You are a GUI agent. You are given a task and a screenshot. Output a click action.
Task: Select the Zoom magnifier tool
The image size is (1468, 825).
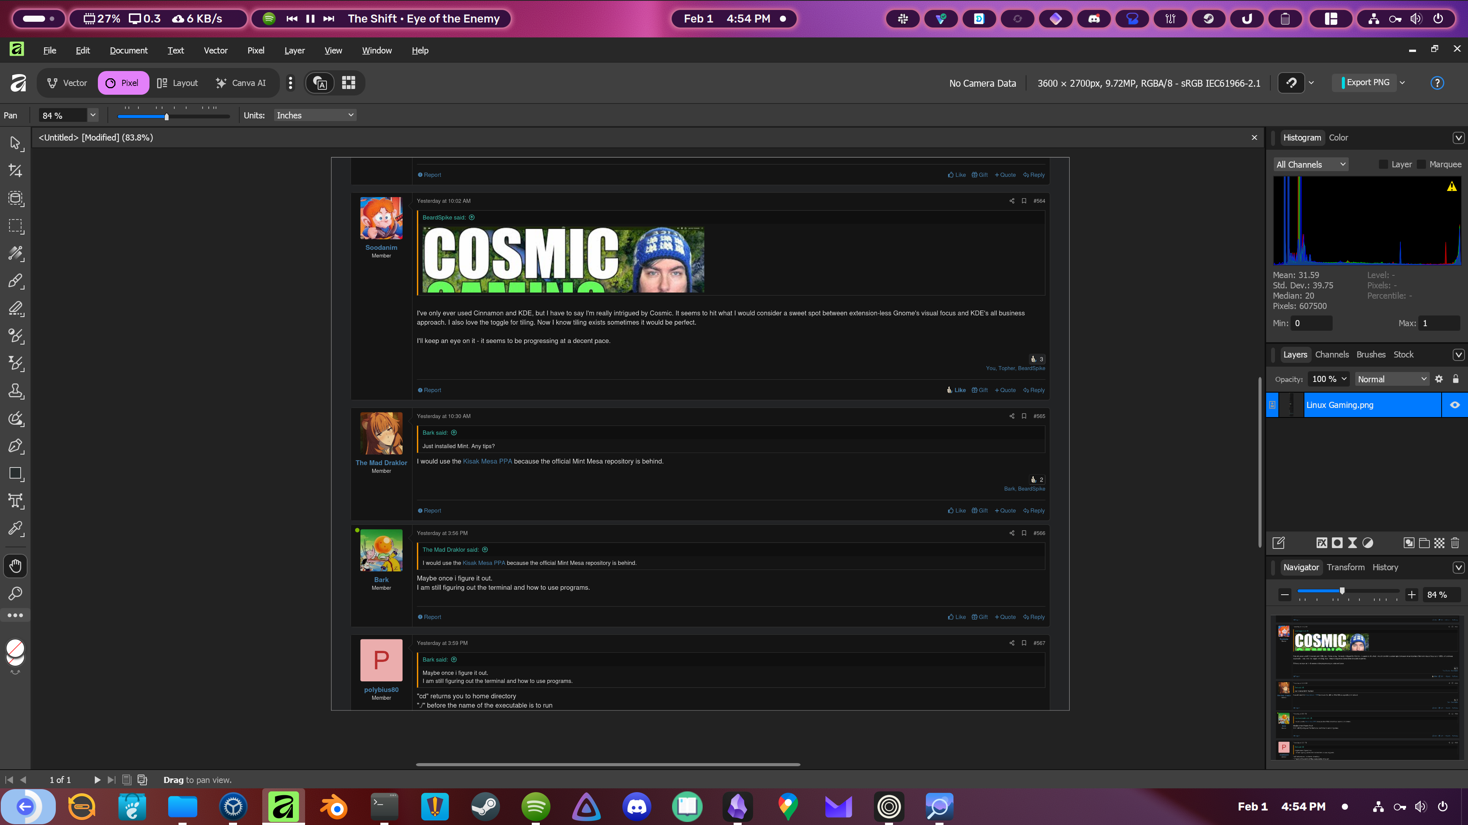point(15,593)
